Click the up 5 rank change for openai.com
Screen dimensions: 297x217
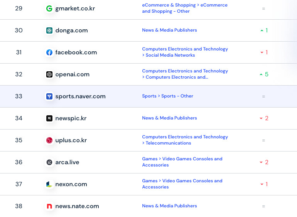click(x=264, y=74)
